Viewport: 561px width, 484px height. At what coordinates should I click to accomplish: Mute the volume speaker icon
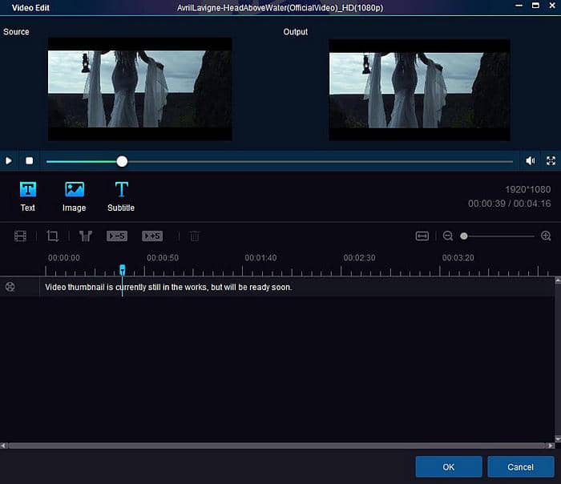(530, 161)
